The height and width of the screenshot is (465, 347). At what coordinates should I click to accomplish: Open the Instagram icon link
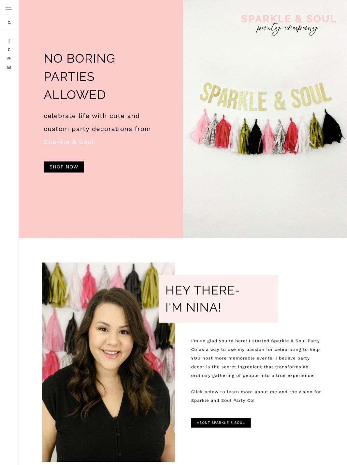9,59
